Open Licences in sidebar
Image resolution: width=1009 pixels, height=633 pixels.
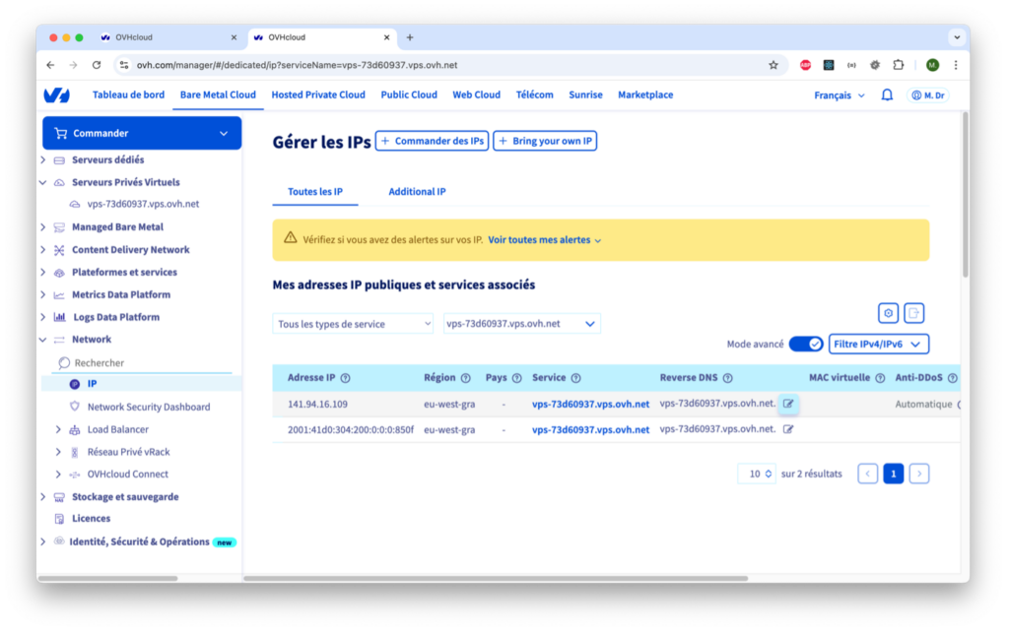coord(91,519)
